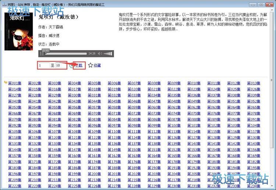Open episode 第052集
Image resolution: width=276 pixels, height=190 pixels.
point(254,101)
